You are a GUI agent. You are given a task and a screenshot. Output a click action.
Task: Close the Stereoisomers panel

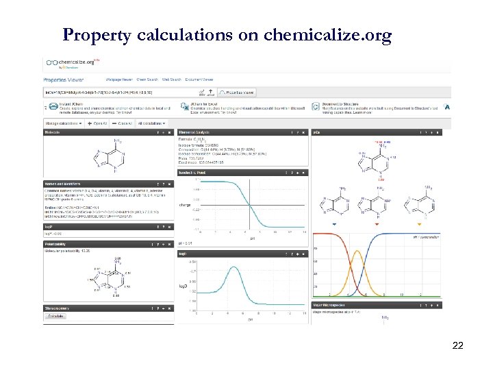point(170,308)
